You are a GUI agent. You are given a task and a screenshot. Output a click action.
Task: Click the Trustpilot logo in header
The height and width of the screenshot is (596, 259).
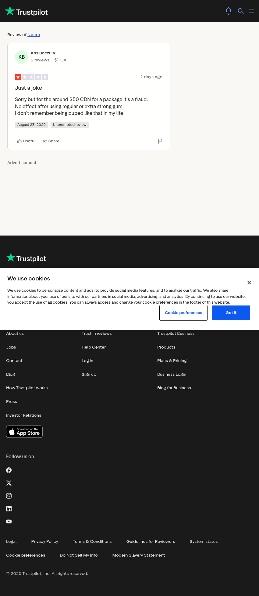click(27, 11)
